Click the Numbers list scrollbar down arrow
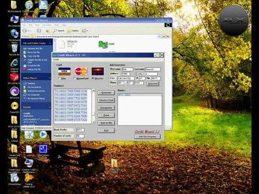Screen dimensions: 259x194 93,122
